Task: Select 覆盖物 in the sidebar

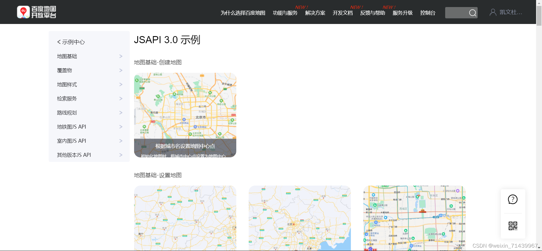Action: tap(64, 70)
